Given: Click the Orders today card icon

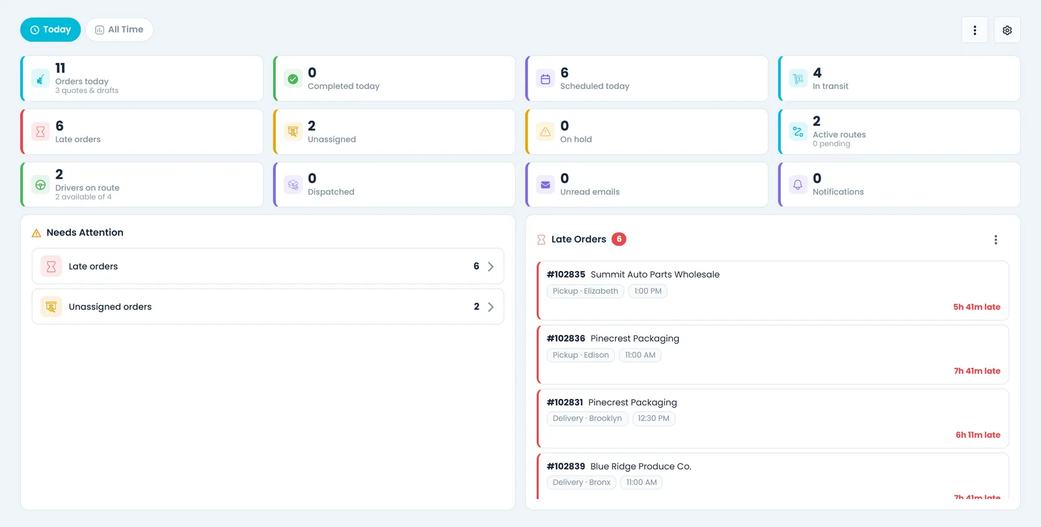Looking at the screenshot, I should pos(40,79).
